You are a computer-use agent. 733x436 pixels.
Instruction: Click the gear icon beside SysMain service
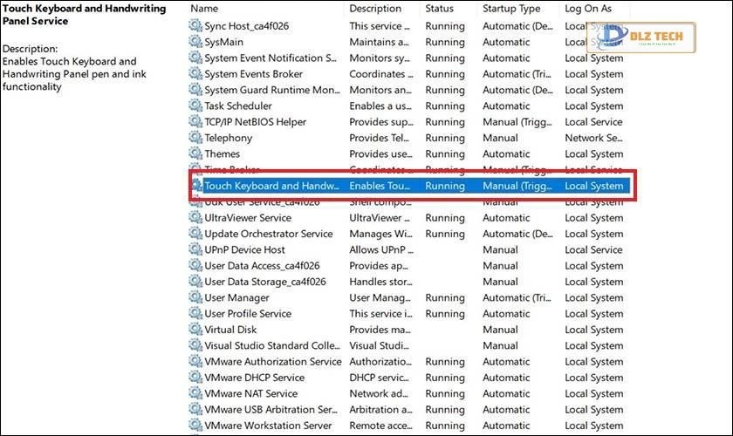coord(195,42)
